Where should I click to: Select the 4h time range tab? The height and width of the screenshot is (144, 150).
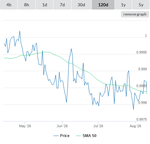pos(9,5)
